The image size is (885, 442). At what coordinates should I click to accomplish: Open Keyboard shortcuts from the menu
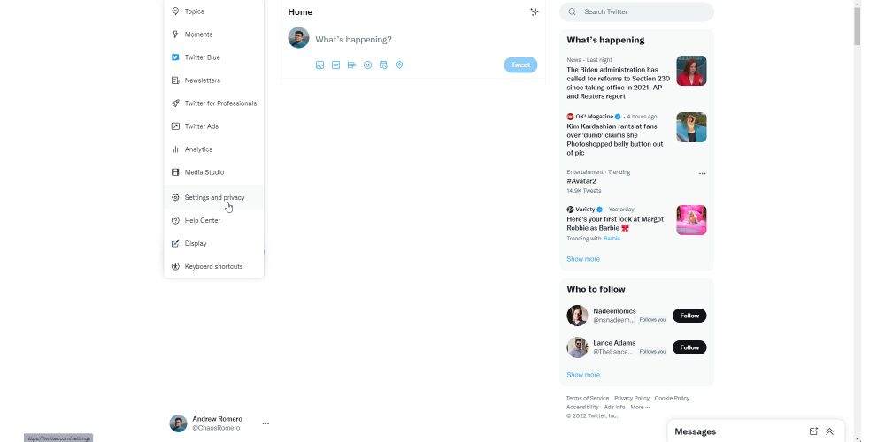pos(214,266)
